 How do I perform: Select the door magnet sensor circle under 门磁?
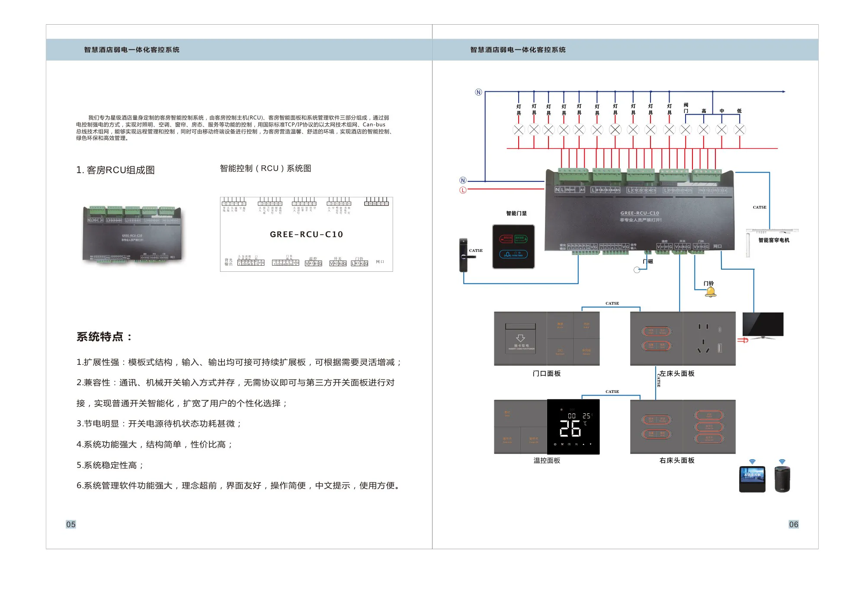pyautogui.click(x=637, y=270)
